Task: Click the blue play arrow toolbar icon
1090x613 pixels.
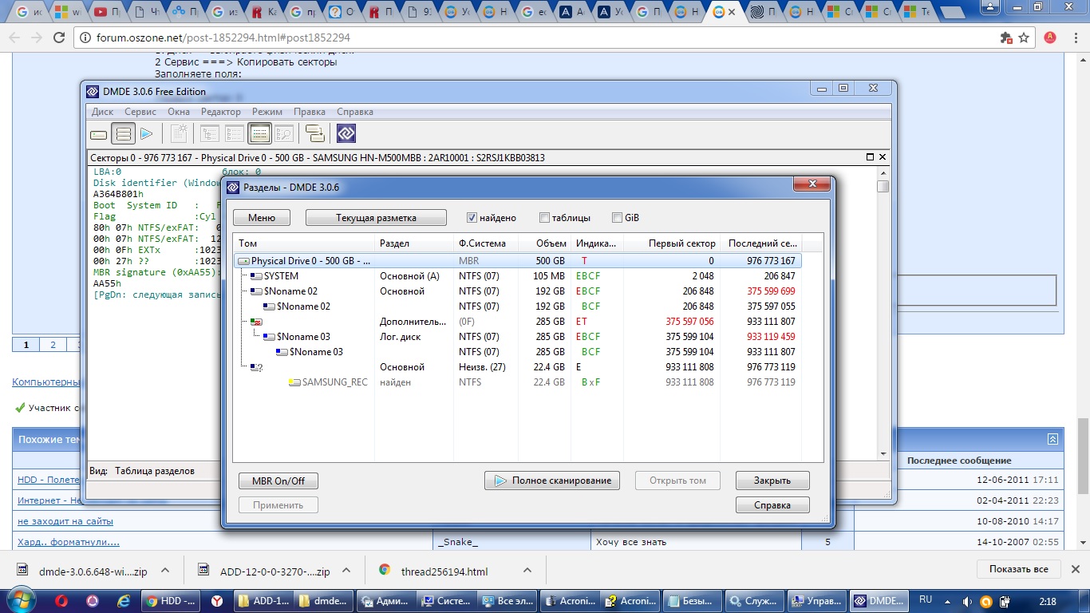Action: [x=147, y=134]
